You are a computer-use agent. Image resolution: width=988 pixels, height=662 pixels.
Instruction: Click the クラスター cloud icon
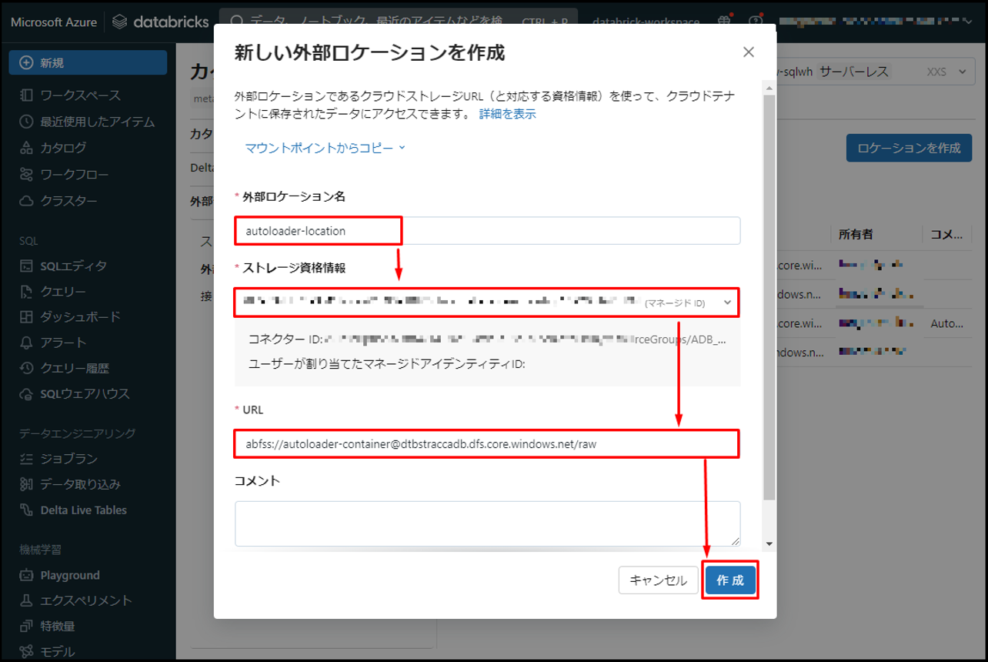(27, 201)
